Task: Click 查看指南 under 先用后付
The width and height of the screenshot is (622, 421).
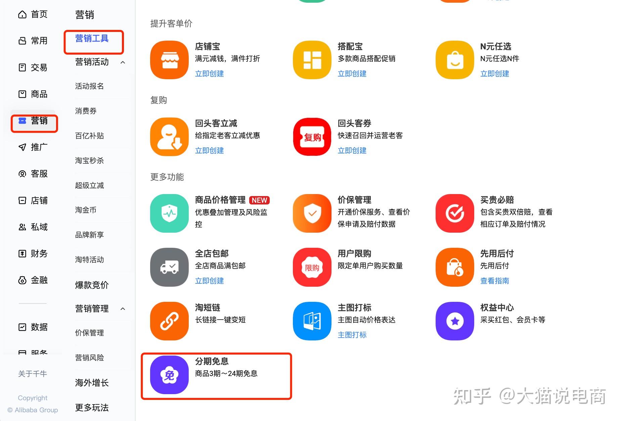Action: tap(495, 281)
